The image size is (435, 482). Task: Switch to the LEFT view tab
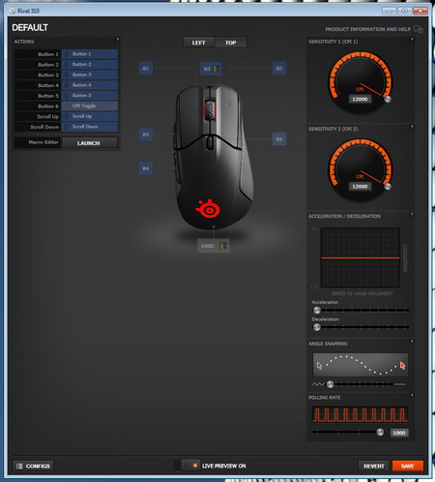[x=199, y=43]
